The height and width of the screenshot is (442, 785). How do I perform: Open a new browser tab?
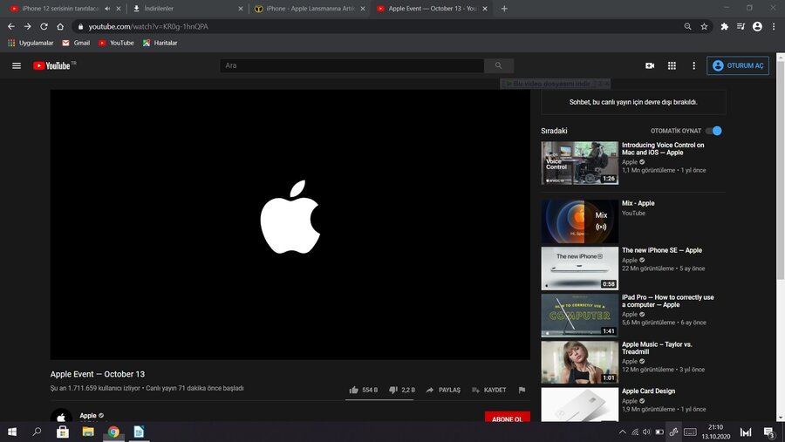pyautogui.click(x=504, y=9)
